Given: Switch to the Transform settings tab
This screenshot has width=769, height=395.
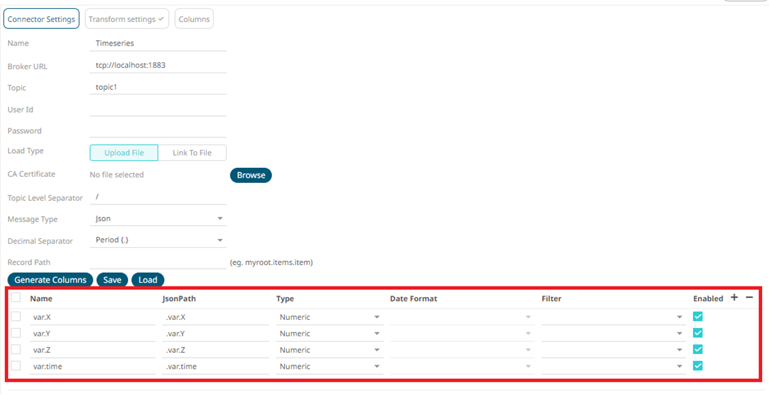Looking at the screenshot, I should [127, 19].
